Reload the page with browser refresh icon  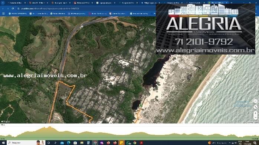click(x=13, y=9)
